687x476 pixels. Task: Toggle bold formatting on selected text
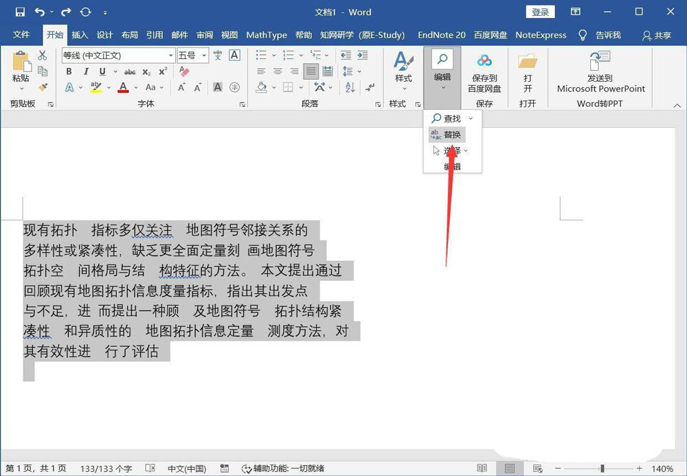click(69, 71)
